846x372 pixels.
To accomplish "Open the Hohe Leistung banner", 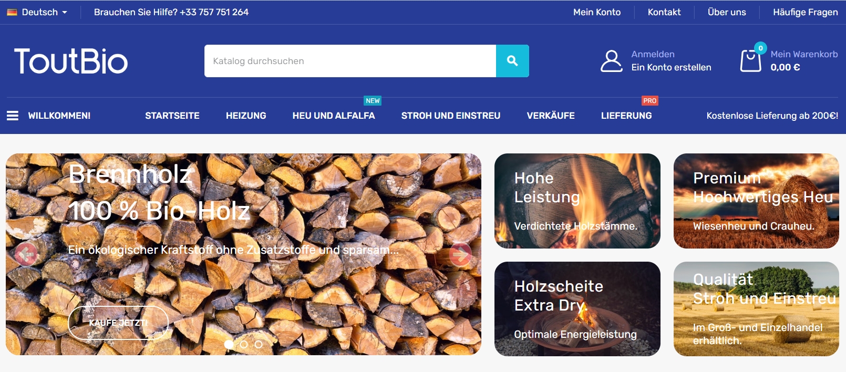I will coord(577,201).
